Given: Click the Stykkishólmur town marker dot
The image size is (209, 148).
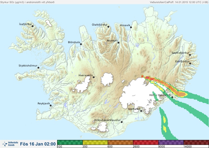Looking at the screenshot, I should coord(38,68).
